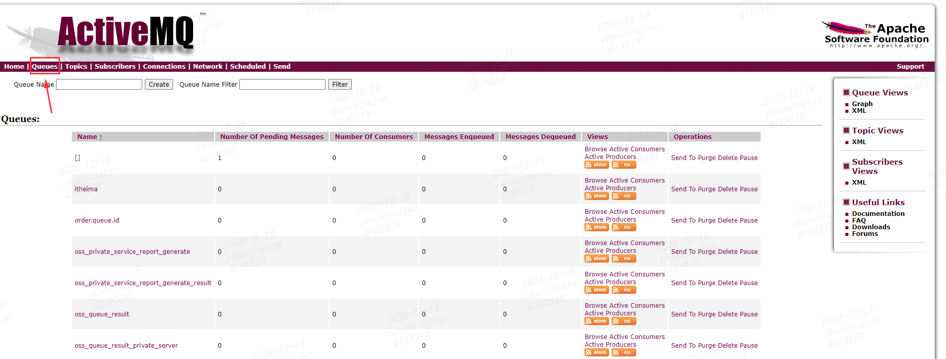Open atom feed for oss_queue_result_private_server
The width and height of the screenshot is (946, 359).
tap(597, 352)
